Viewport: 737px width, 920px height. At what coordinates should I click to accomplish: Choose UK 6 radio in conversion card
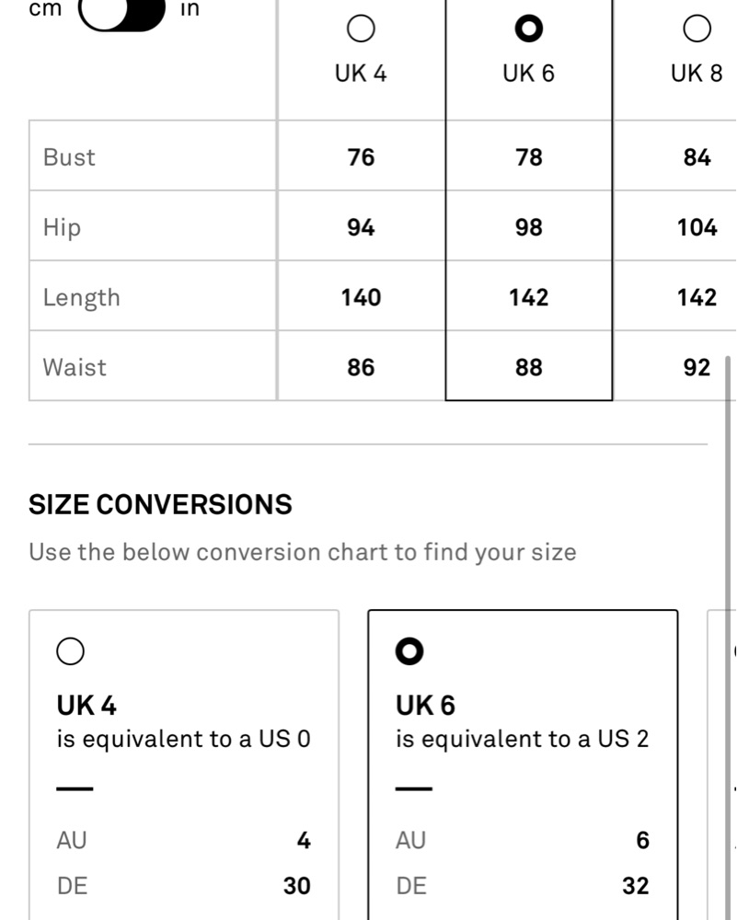409,651
